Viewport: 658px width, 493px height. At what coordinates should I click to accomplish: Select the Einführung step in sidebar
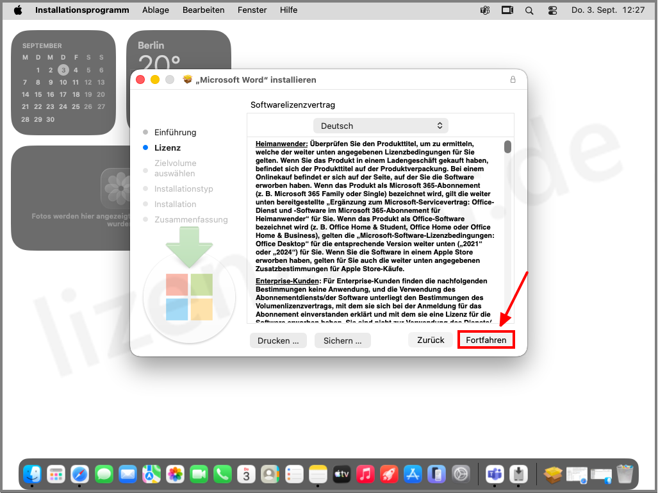tap(175, 132)
